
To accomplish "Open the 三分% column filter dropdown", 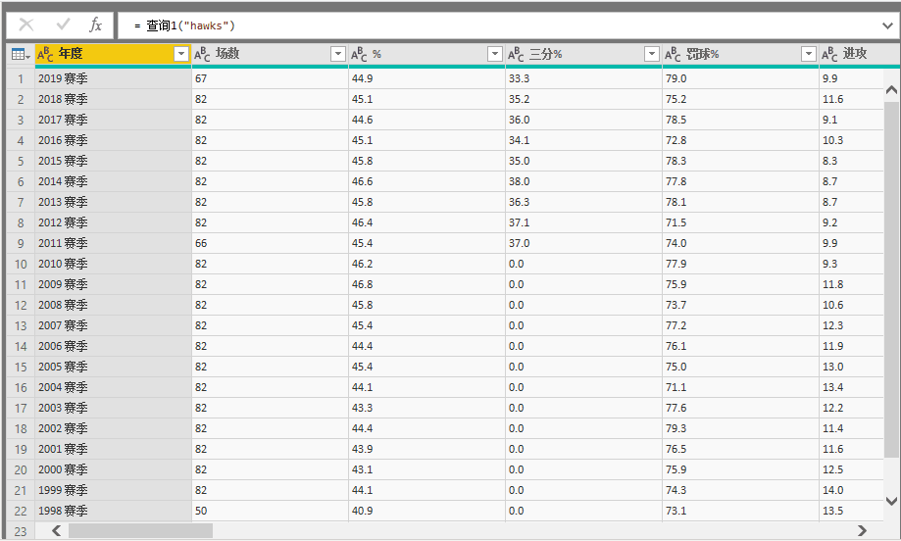I will pyautogui.click(x=652, y=54).
